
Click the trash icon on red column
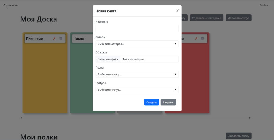(203, 39)
